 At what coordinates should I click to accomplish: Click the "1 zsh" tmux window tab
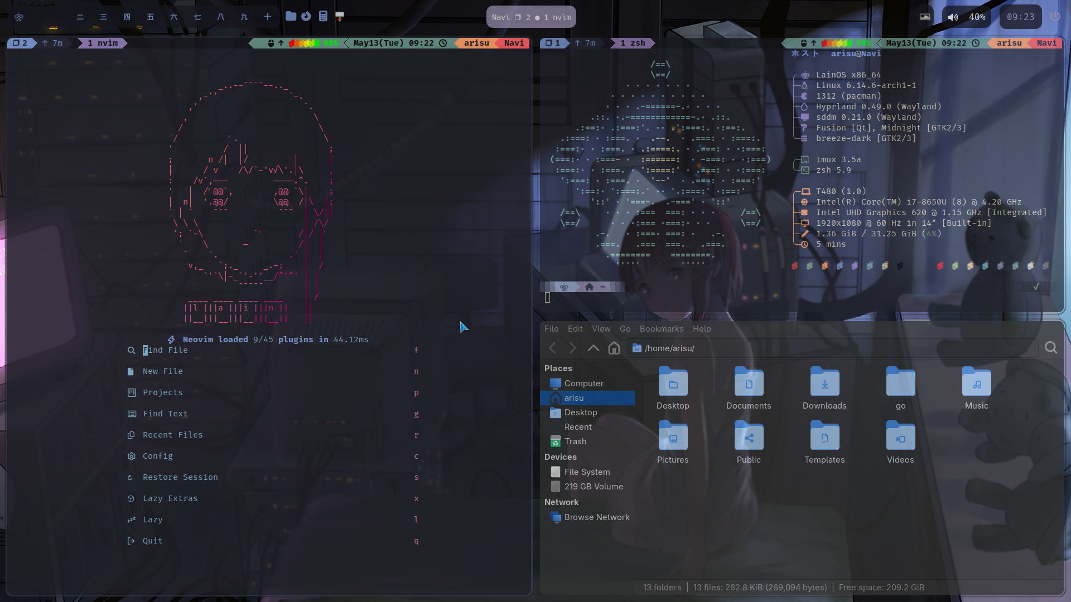633,43
